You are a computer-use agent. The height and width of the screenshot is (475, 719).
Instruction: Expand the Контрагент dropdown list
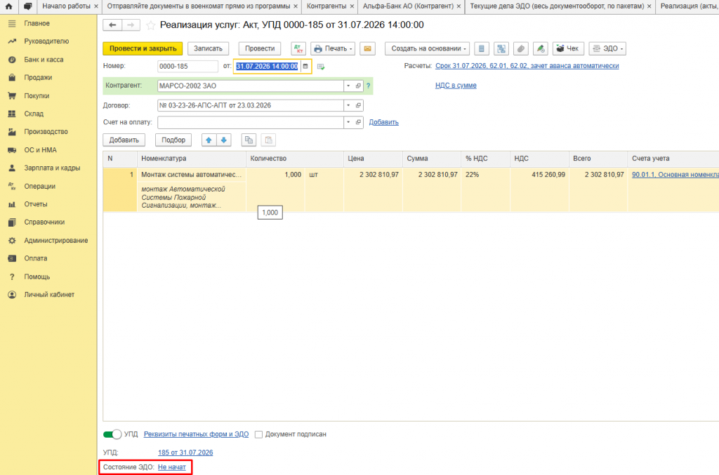[x=348, y=86]
